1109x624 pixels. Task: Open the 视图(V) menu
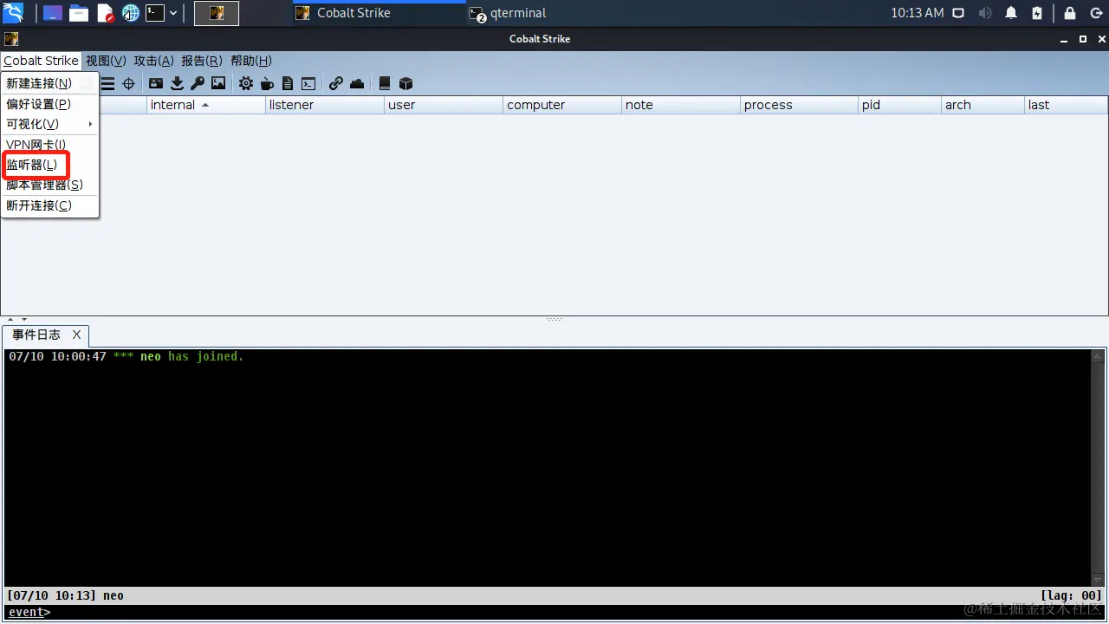(x=106, y=61)
